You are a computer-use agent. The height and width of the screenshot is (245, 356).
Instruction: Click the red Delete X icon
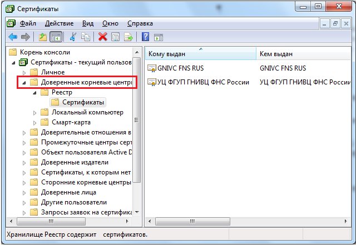pyautogui.click(x=102, y=37)
